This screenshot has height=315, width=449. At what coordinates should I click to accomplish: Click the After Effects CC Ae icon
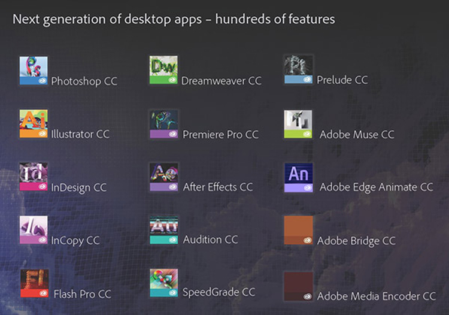[x=164, y=177]
